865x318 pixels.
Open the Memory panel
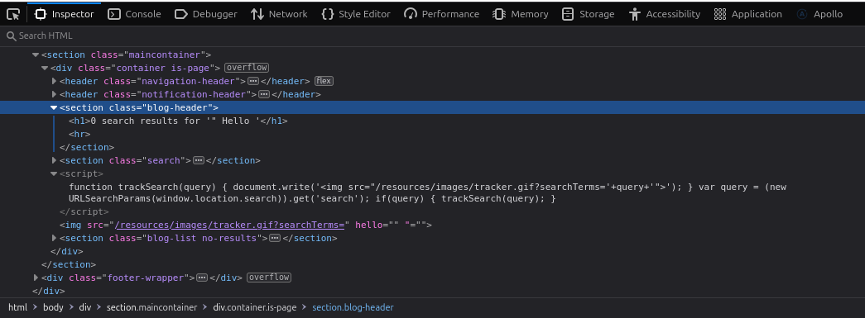(x=520, y=14)
